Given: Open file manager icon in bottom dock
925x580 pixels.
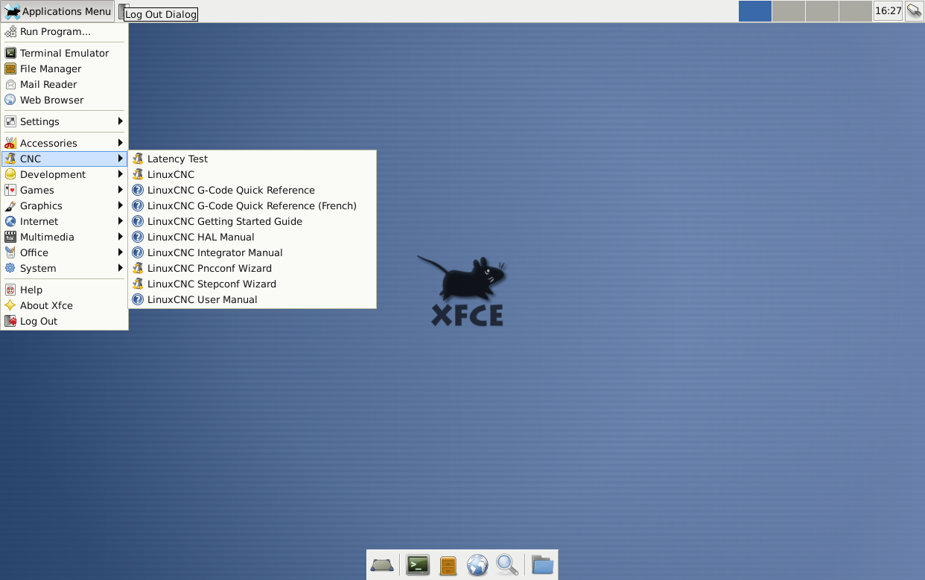Looking at the screenshot, I should point(448,566).
